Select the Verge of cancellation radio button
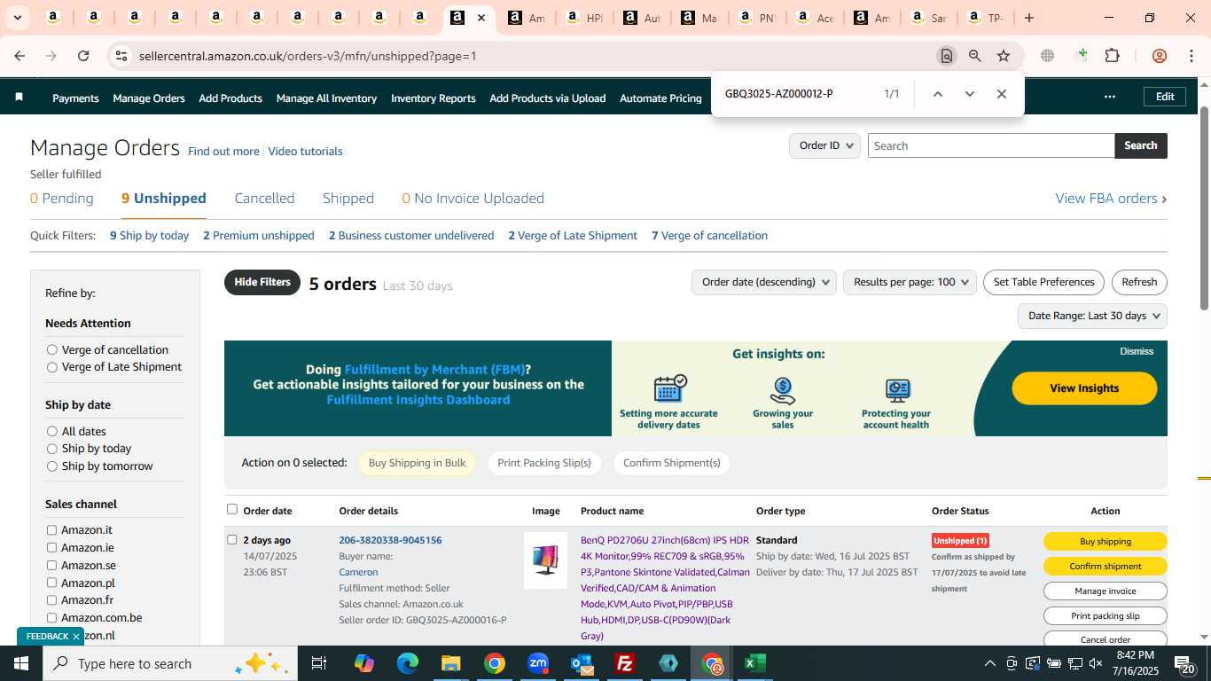The height and width of the screenshot is (681, 1211). click(52, 349)
